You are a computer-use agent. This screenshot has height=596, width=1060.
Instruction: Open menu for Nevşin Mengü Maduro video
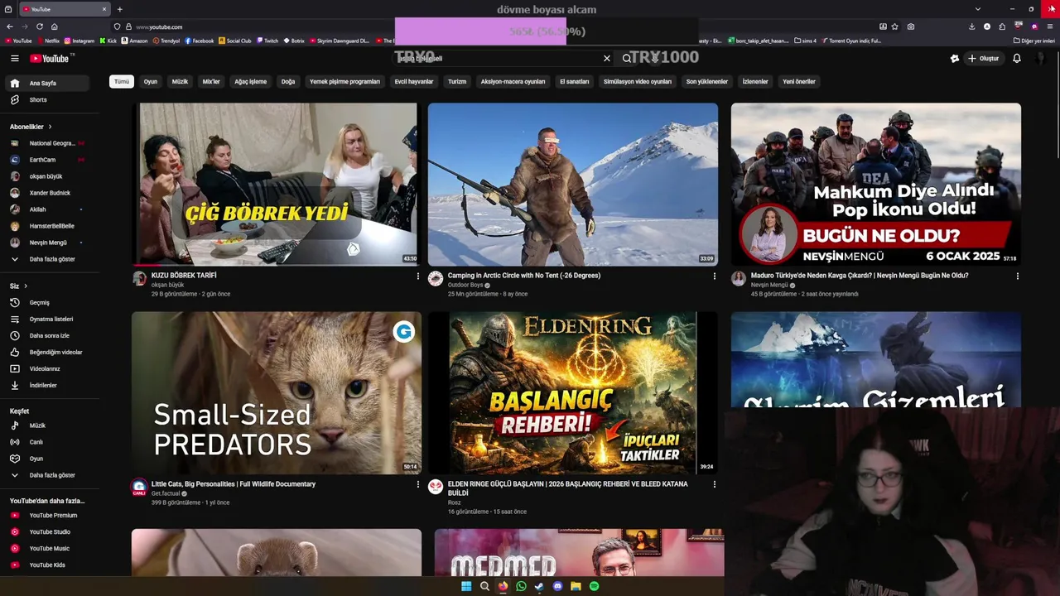click(x=1017, y=276)
